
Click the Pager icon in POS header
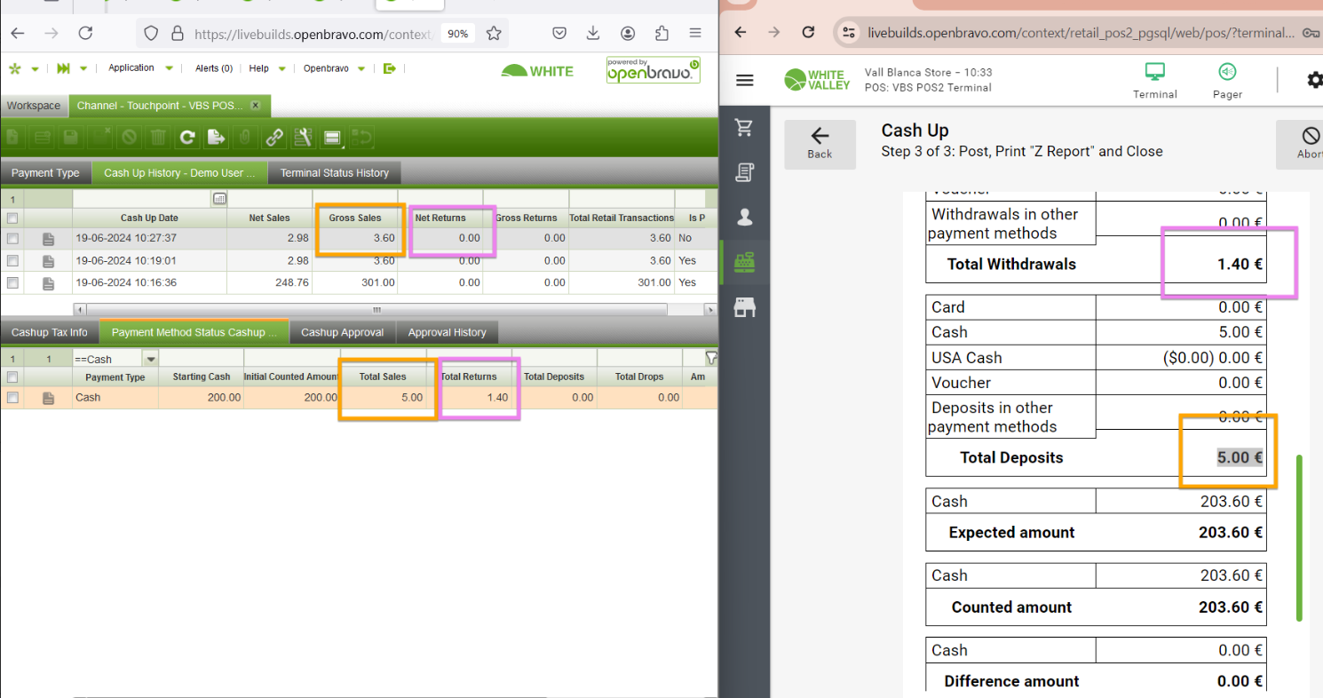pos(1227,78)
